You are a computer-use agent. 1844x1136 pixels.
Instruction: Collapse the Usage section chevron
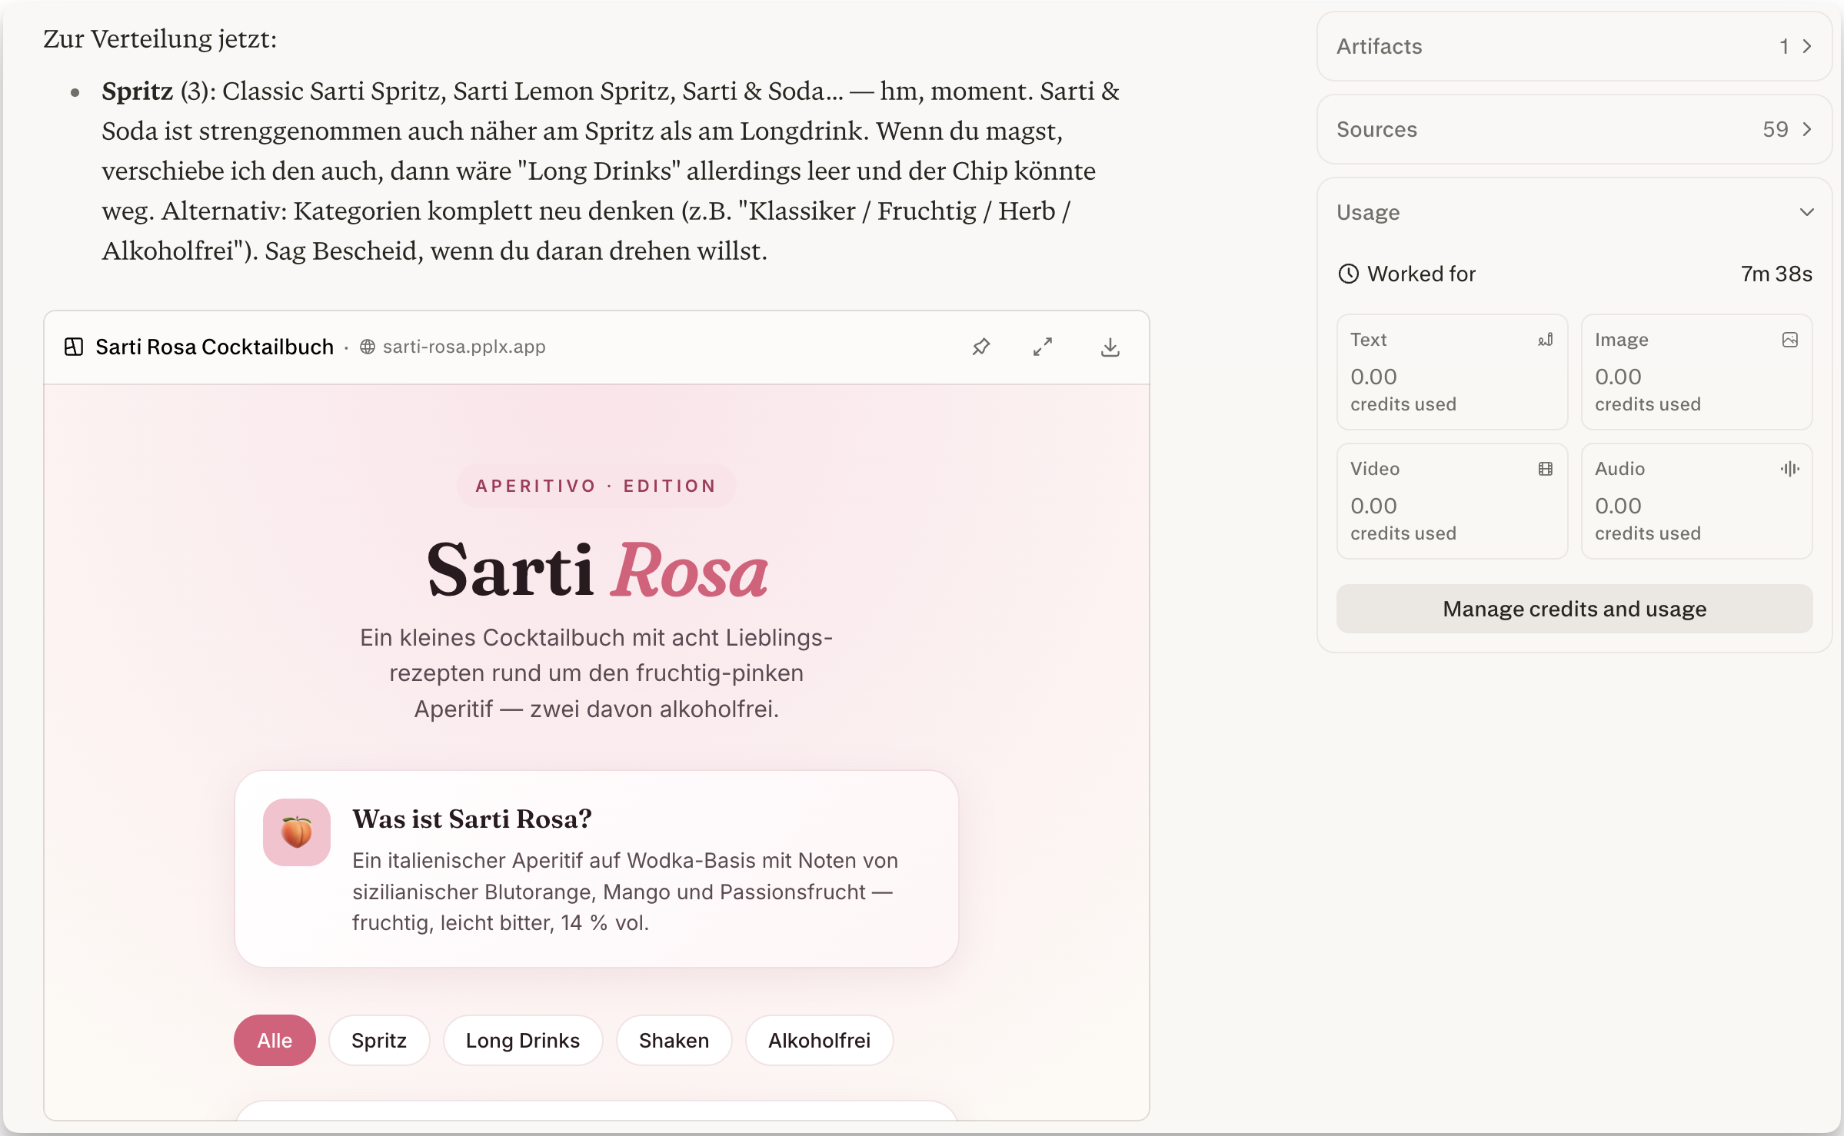(x=1807, y=212)
